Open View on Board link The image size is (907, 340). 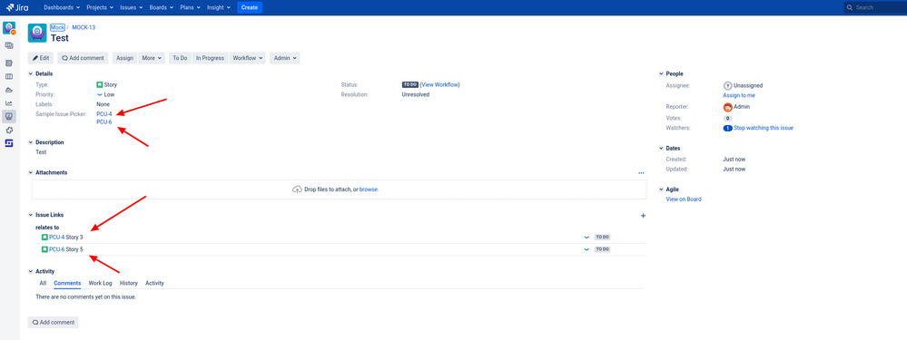pyautogui.click(x=684, y=199)
